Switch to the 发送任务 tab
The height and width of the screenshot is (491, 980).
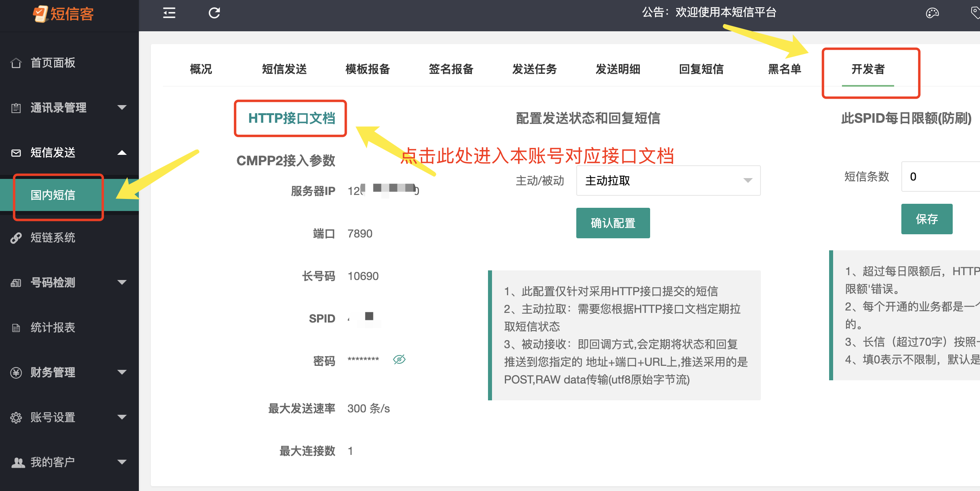click(x=535, y=69)
